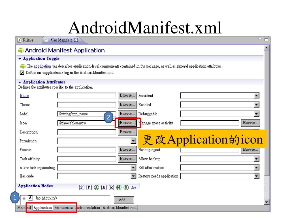290x218 pixels.
Task: Minimize the editor pane with the top-right icon
Action: coord(260,39)
